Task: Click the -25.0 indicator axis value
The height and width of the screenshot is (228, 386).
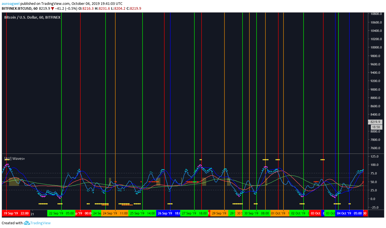Action: 375,207
